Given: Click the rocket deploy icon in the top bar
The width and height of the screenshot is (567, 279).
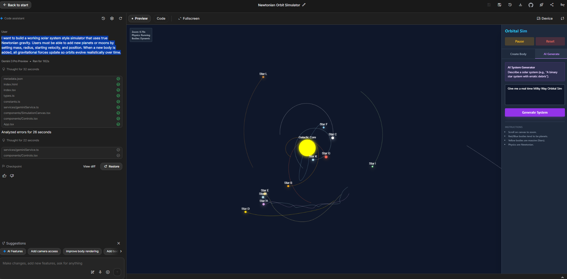Looking at the screenshot, I should click(541, 5).
